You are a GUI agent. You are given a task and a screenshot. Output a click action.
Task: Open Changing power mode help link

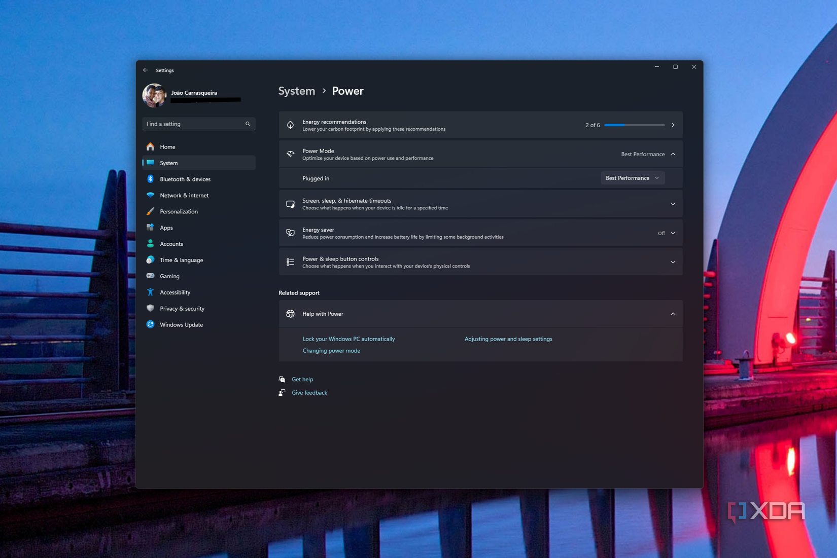[331, 350]
